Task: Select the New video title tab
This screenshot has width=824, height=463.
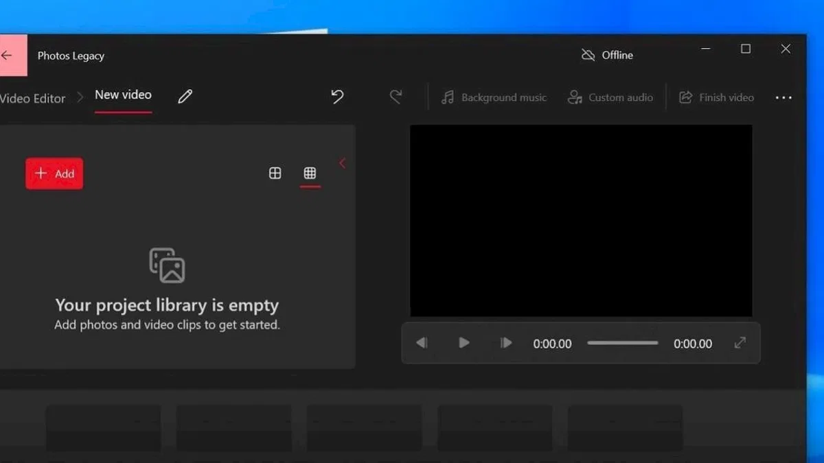Action: [123, 95]
